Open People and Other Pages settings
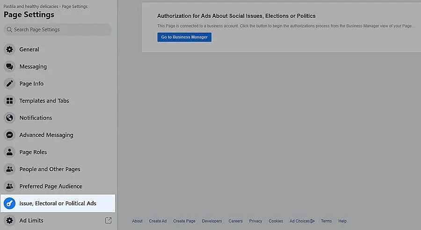Viewport: 421px width, 230px height. coord(50,169)
